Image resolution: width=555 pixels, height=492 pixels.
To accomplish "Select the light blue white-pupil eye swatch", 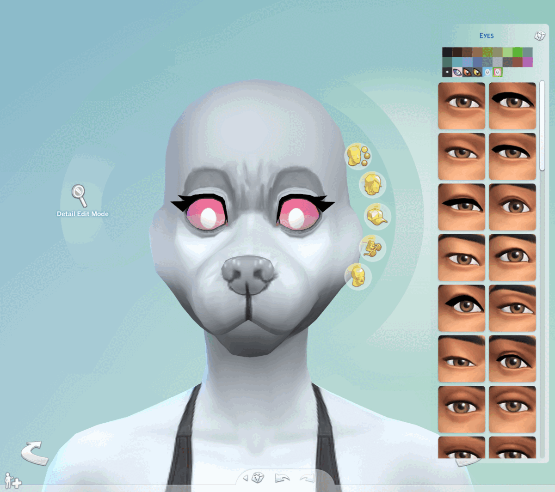I will pyautogui.click(x=487, y=72).
